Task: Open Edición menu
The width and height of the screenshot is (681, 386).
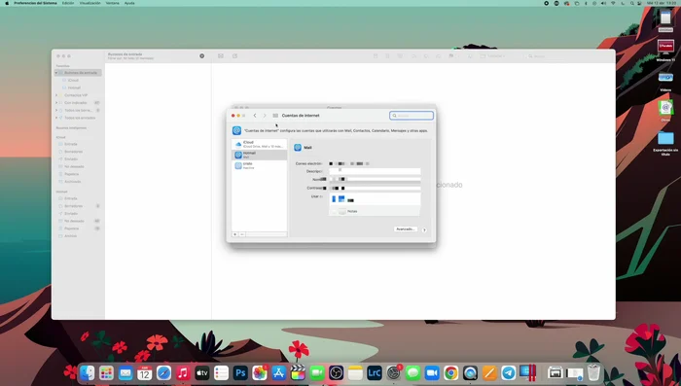Action: pos(68,3)
